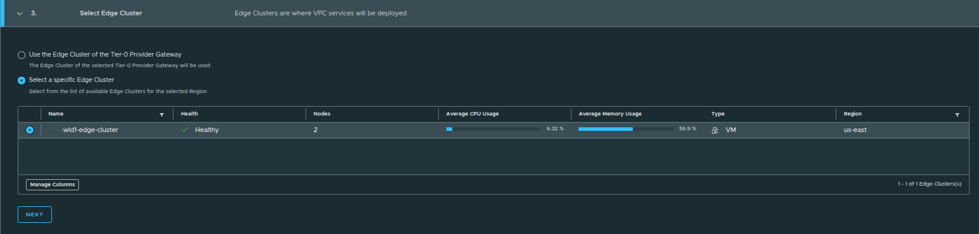Click the 'Edge Clusters are where VPC services' description
The width and height of the screenshot is (979, 234).
320,13
